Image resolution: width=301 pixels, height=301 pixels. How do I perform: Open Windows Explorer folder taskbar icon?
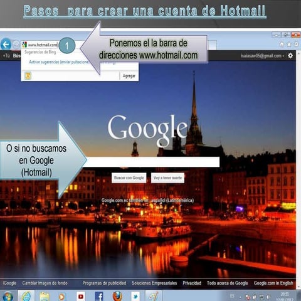(x=44, y=296)
